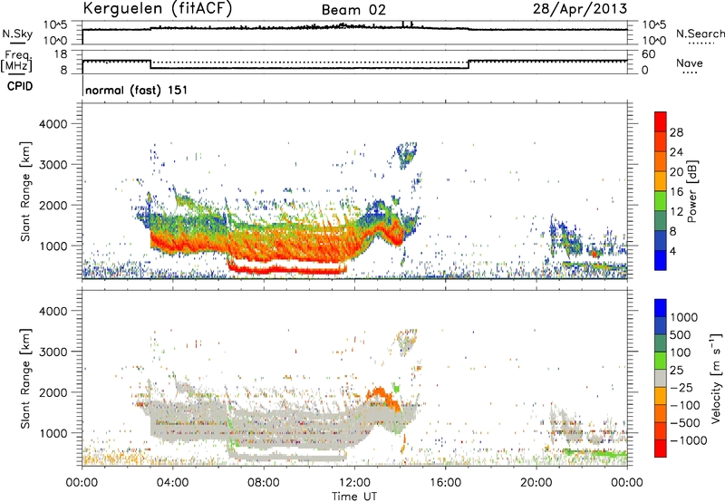Click the light green band of the power colorbar
The height and width of the screenshot is (502, 725).
point(661,200)
